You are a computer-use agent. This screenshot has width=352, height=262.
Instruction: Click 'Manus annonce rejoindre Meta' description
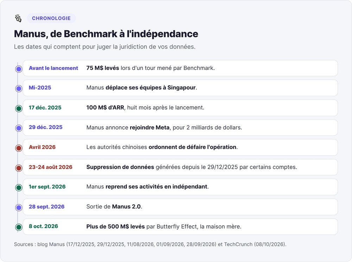(164, 127)
